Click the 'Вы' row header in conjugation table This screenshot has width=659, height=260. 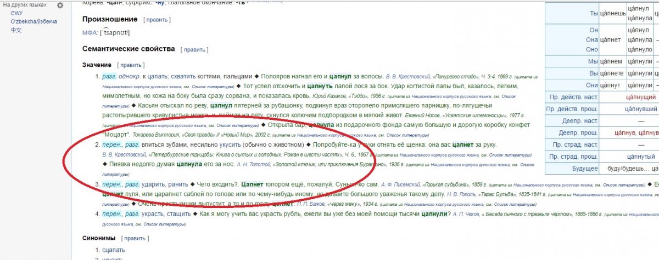(x=571, y=73)
